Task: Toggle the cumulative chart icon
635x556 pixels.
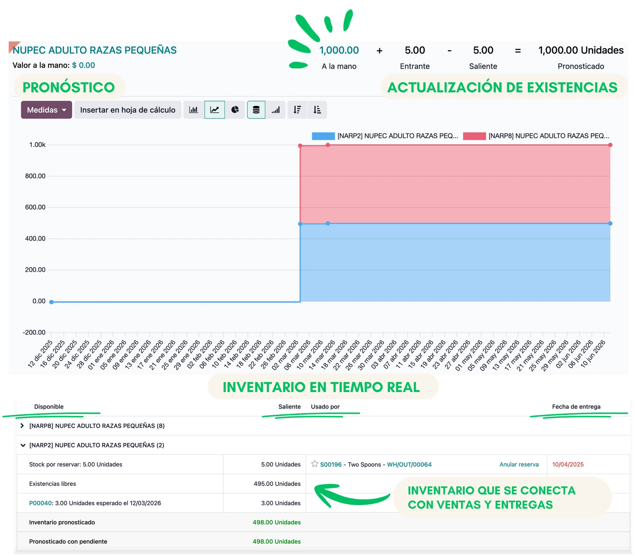Action: pyautogui.click(x=276, y=110)
